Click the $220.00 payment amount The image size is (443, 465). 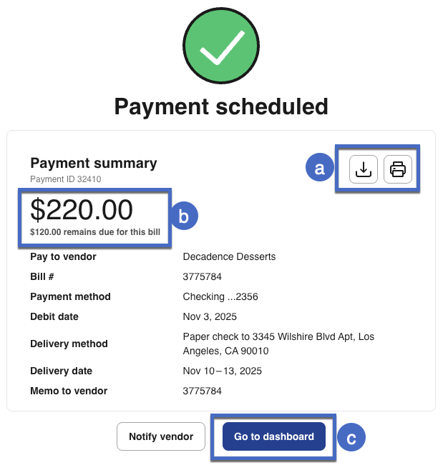point(82,210)
